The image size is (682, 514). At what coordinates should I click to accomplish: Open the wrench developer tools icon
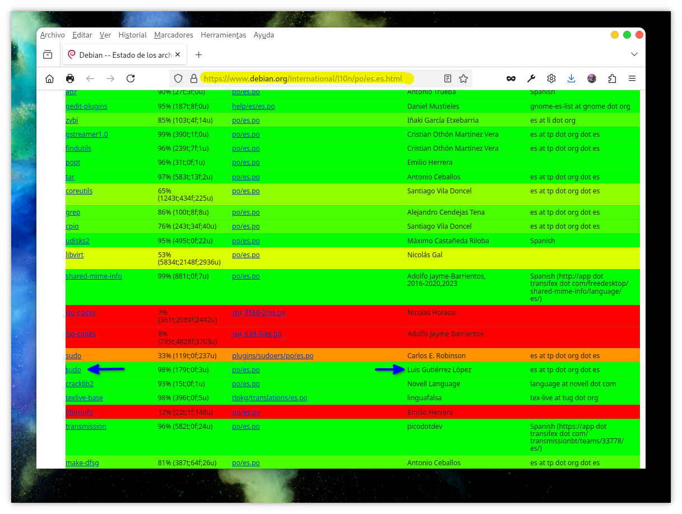point(531,78)
